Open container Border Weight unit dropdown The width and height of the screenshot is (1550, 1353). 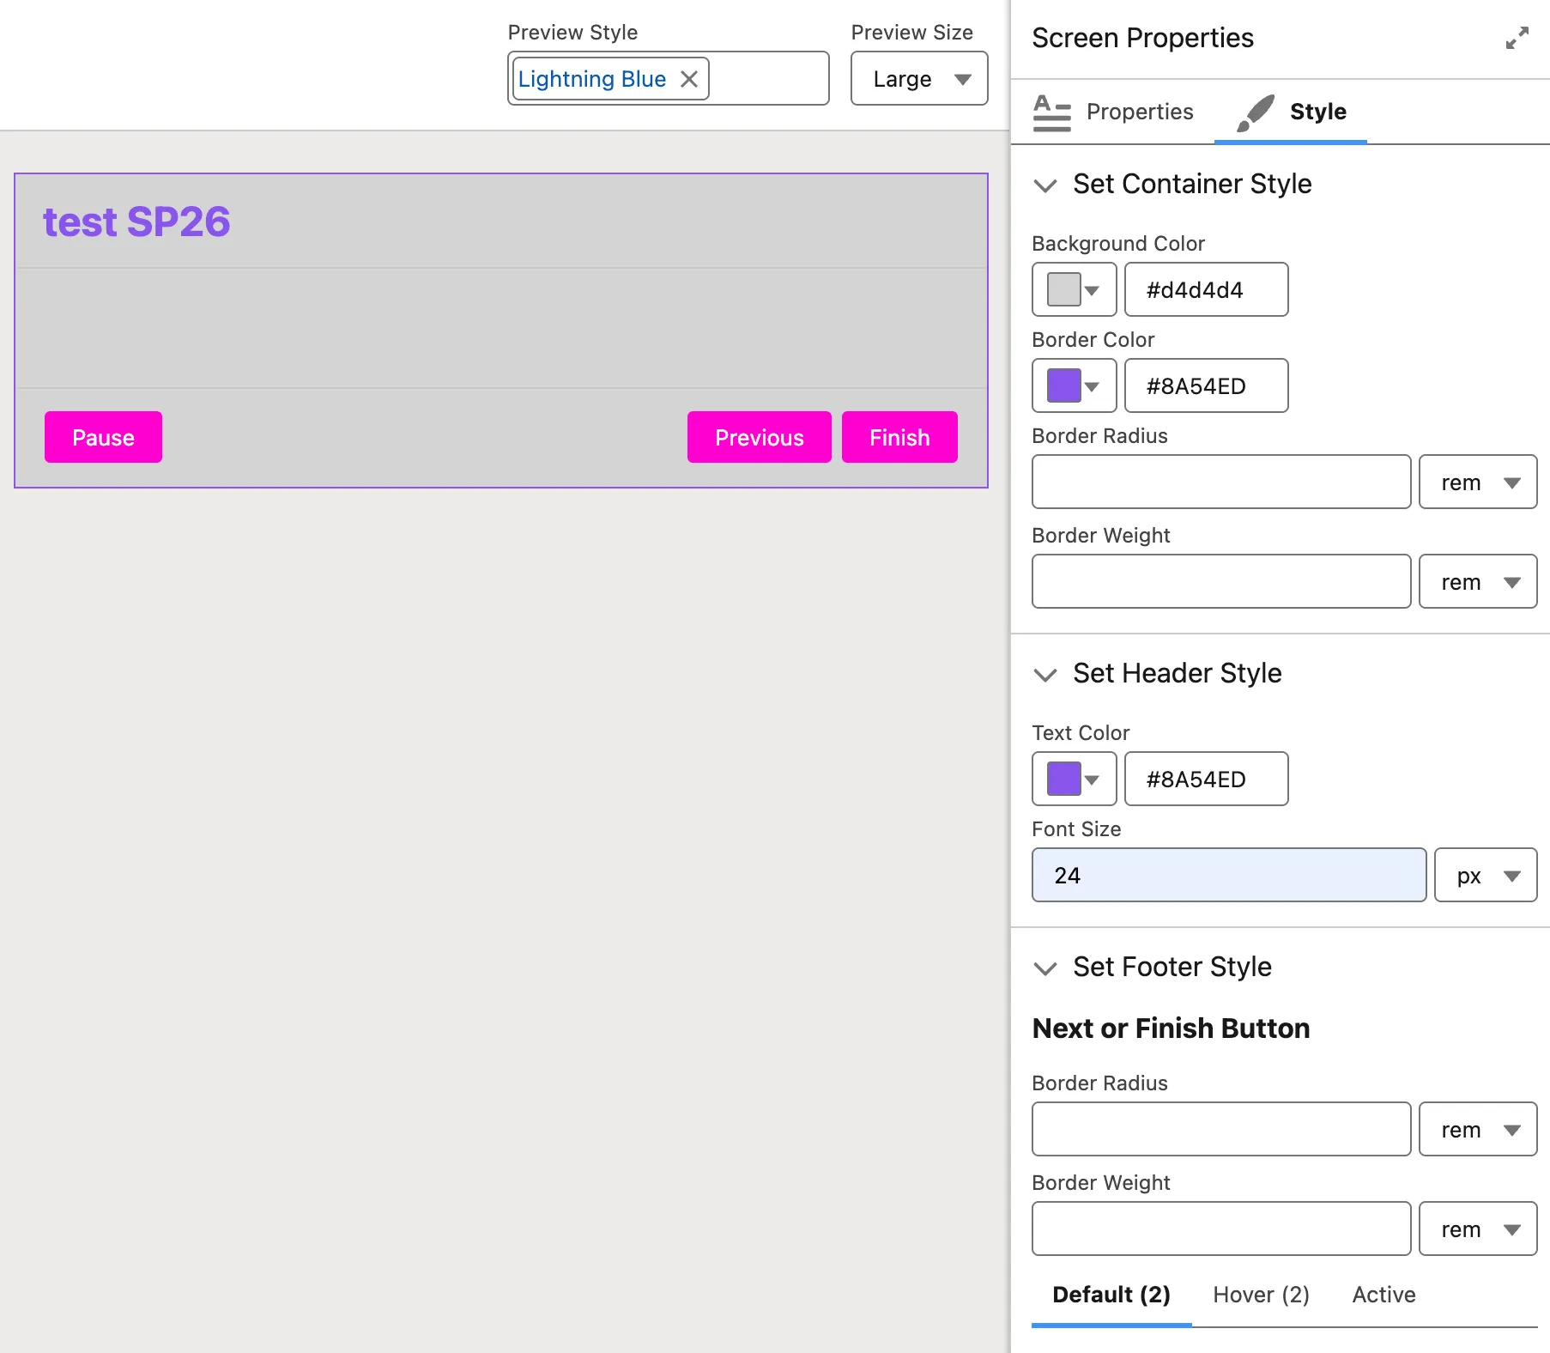1477,582
